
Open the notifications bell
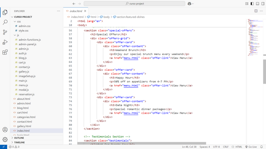pyautogui.click(x=261, y=147)
